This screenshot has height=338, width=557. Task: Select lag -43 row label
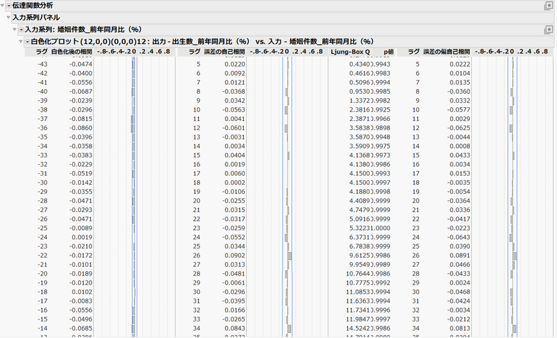coord(42,64)
